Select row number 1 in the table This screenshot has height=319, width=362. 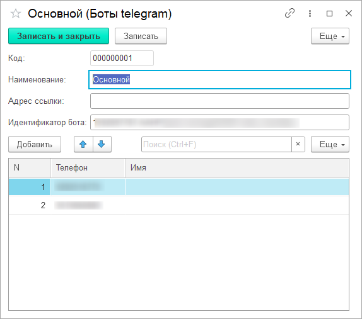(178, 187)
